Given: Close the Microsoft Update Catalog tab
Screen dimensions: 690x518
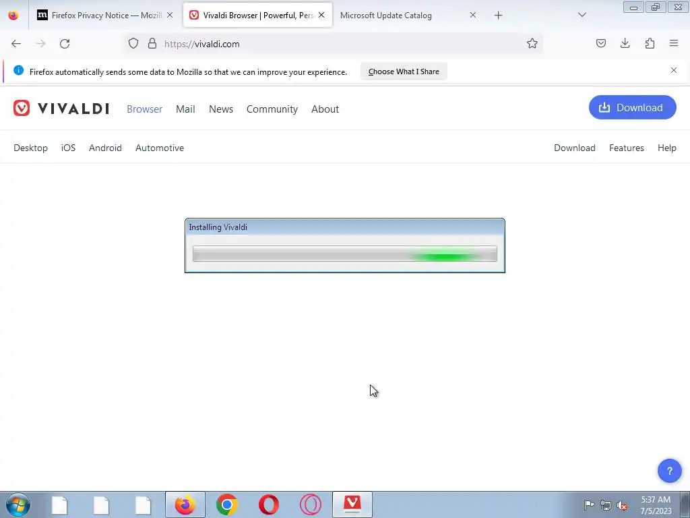Looking at the screenshot, I should tap(473, 15).
